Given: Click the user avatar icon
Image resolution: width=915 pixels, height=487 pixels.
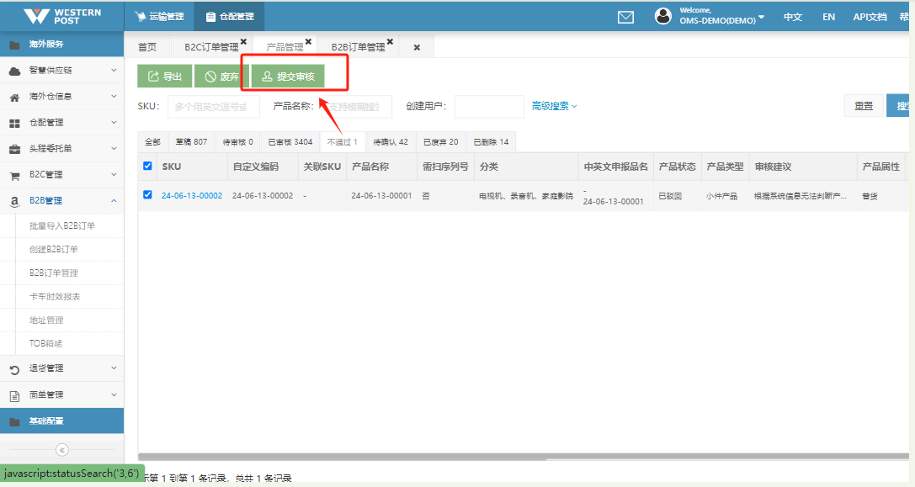Looking at the screenshot, I should tap(663, 16).
